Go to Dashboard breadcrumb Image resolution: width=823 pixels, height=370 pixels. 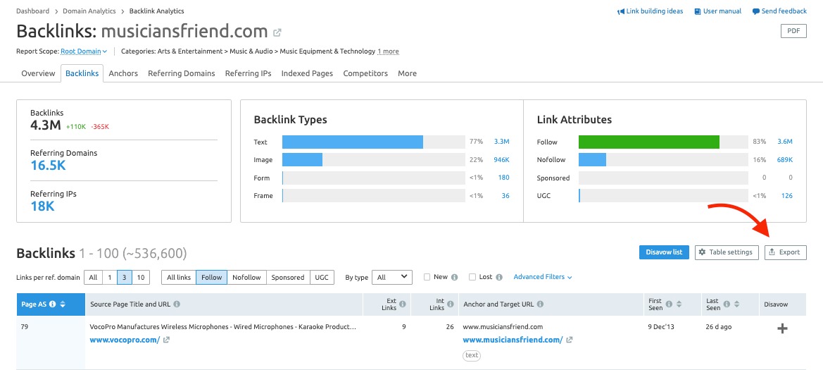click(x=33, y=11)
